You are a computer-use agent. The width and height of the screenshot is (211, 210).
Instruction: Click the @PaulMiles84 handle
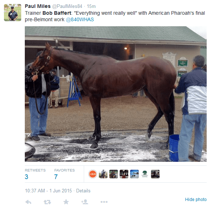click(67, 6)
